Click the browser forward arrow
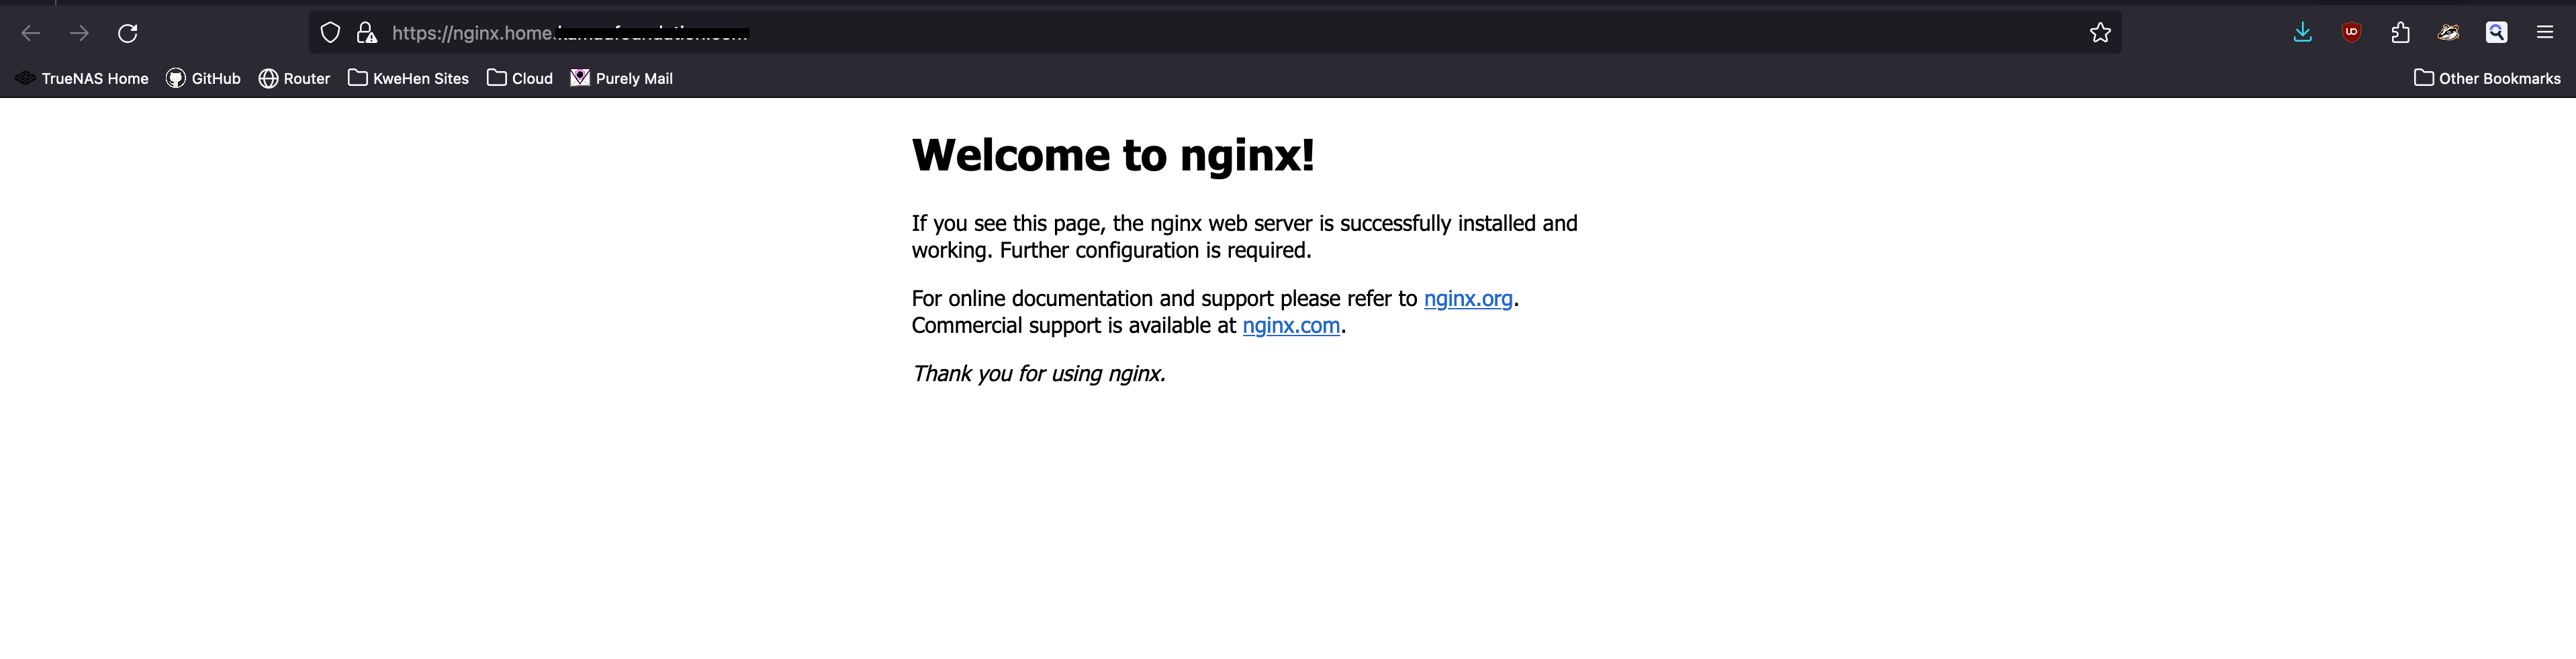 (79, 33)
